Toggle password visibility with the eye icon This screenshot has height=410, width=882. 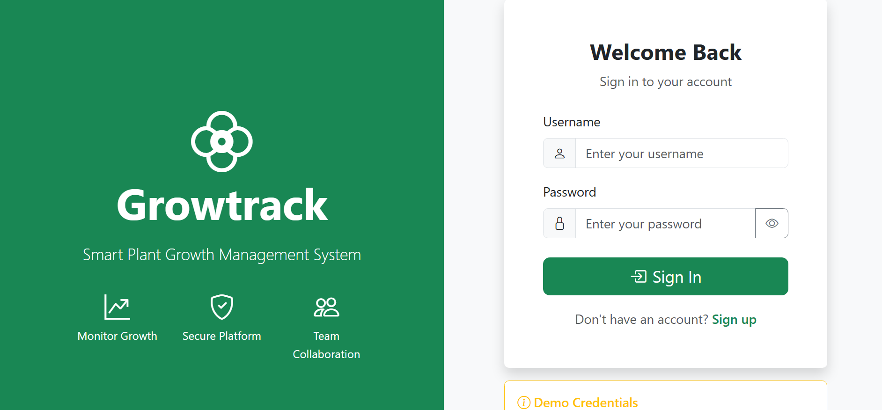click(772, 223)
